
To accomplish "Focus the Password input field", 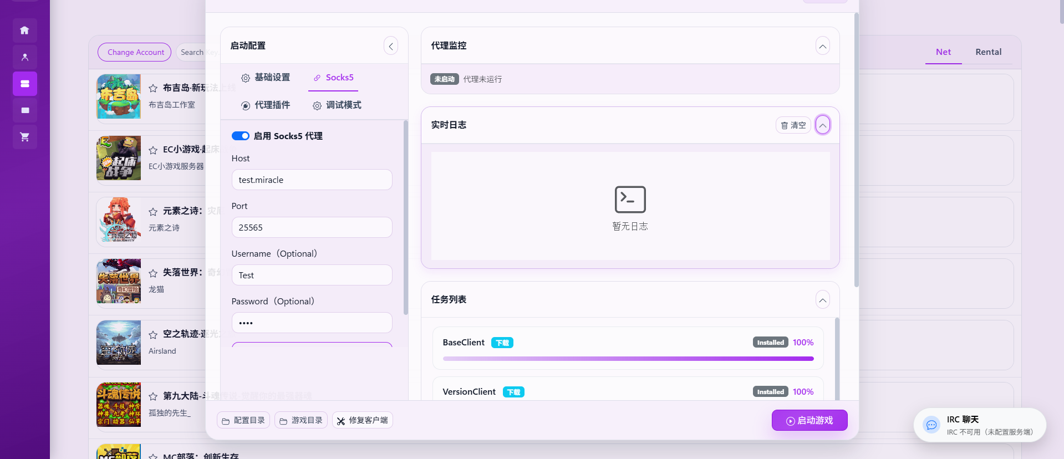I will [312, 323].
